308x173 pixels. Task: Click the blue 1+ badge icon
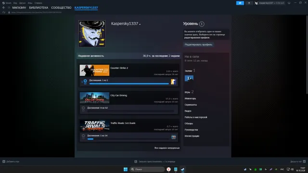[x=189, y=78]
